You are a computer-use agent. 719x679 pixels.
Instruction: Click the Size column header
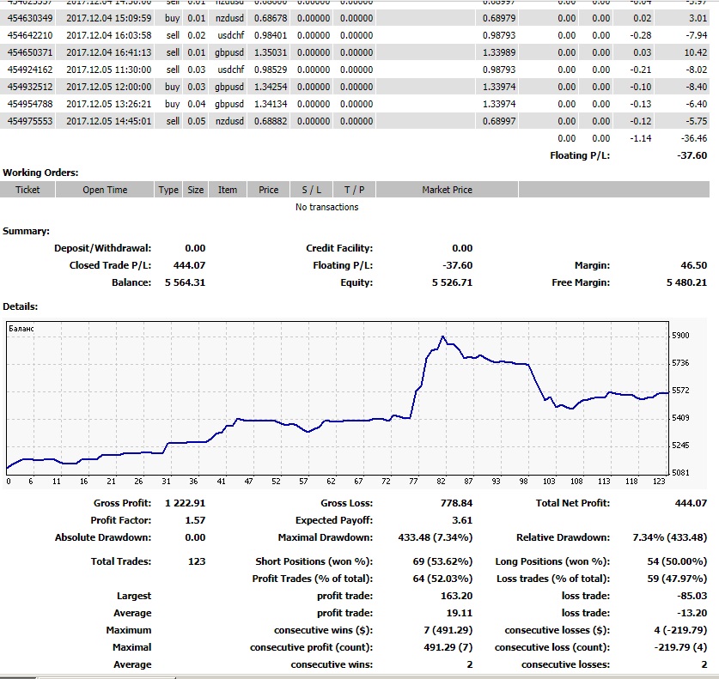[x=196, y=190]
